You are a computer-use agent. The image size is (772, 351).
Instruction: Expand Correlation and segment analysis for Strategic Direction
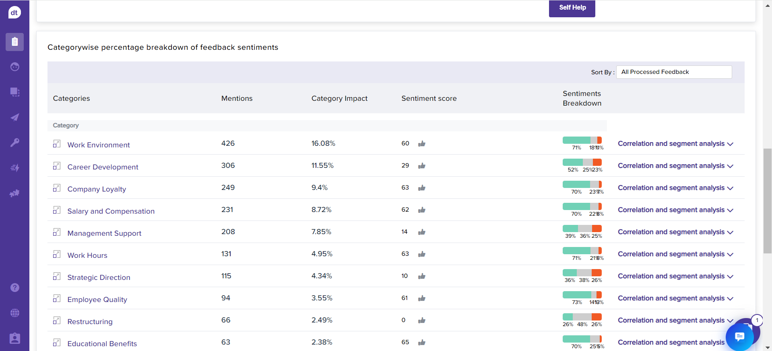click(675, 276)
